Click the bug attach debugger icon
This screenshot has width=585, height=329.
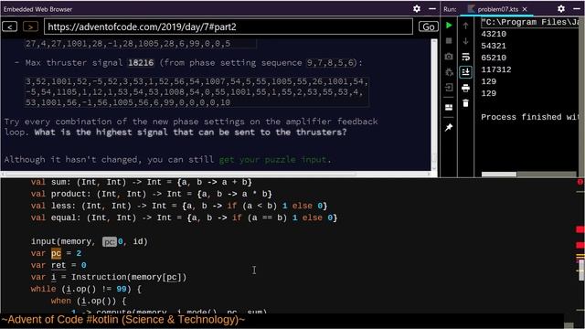click(x=449, y=72)
